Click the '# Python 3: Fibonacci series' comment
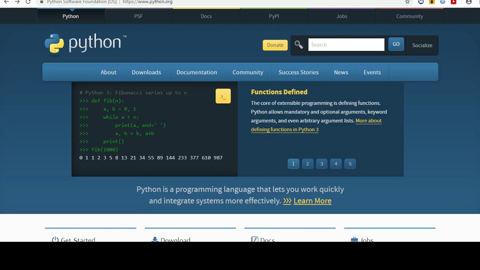This screenshot has height=270, width=480. [133, 93]
